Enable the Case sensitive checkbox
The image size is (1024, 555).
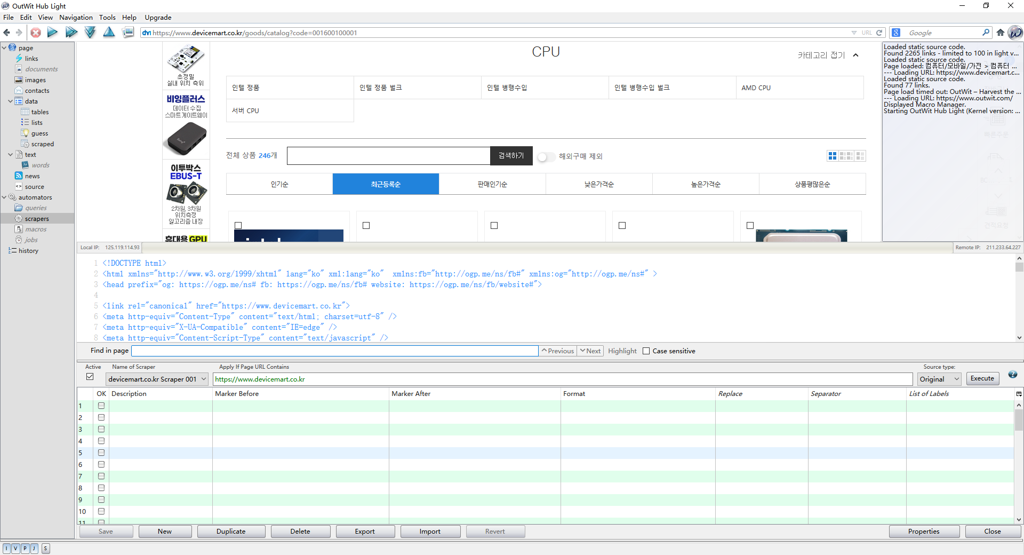[646, 351]
